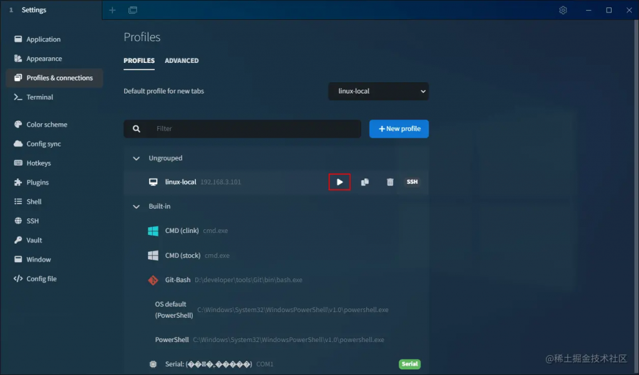The width and height of the screenshot is (639, 375).
Task: Open default profile dropdown showing linux-local
Action: [x=378, y=91]
